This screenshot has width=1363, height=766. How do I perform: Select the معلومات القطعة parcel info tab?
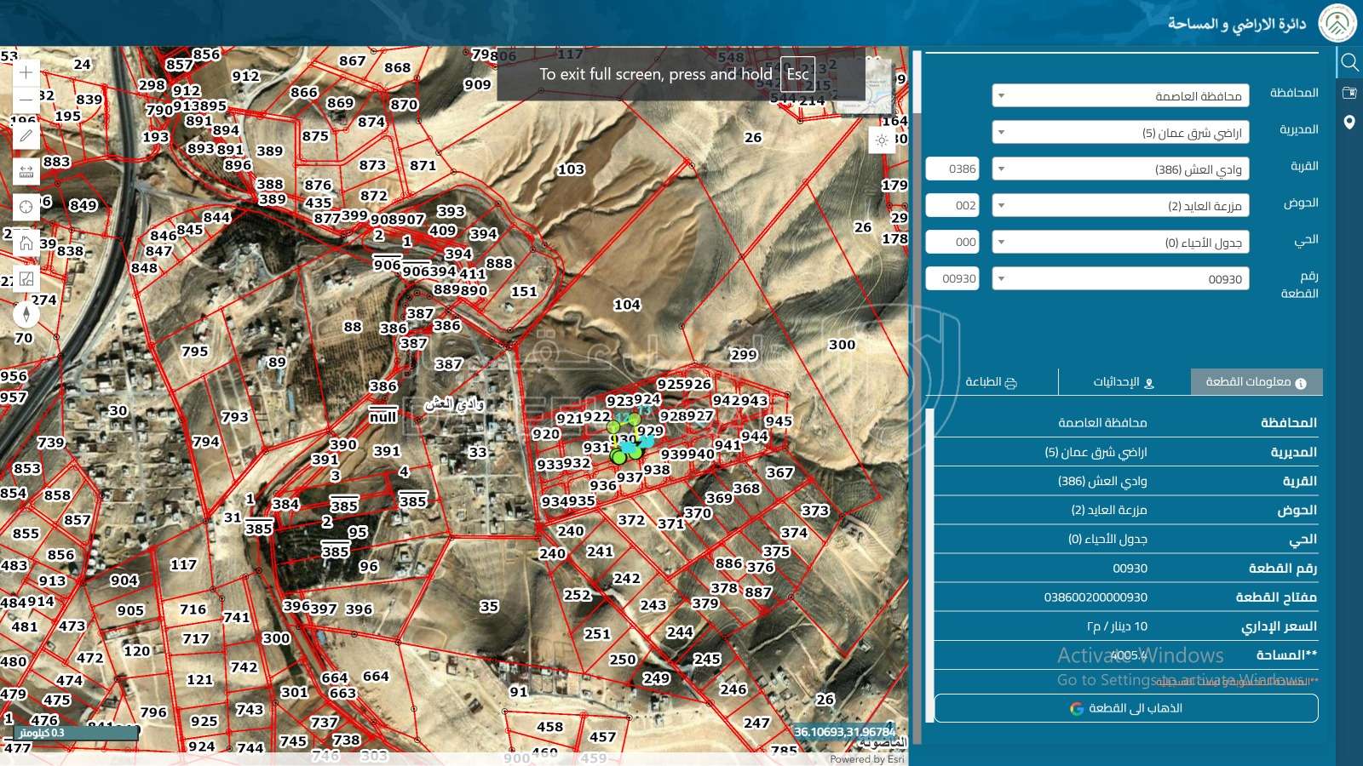[1256, 382]
